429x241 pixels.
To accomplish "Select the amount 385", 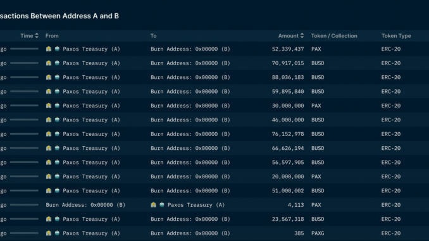I will [299, 233].
